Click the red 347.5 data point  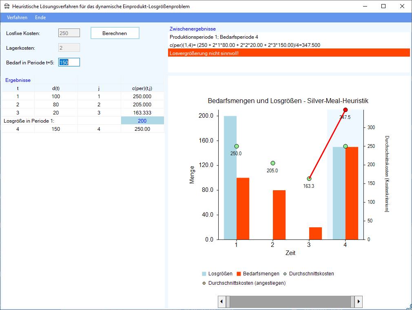pos(346,110)
